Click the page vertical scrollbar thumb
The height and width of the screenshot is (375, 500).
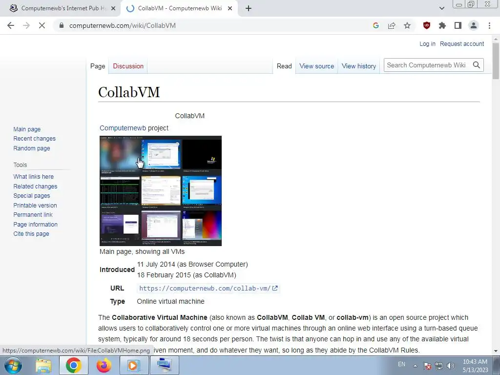pos(496,61)
